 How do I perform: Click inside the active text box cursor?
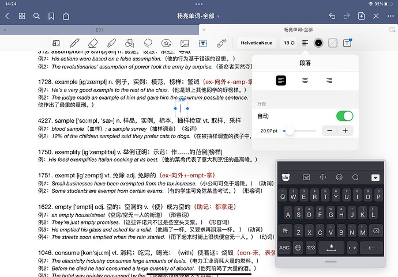point(181,108)
